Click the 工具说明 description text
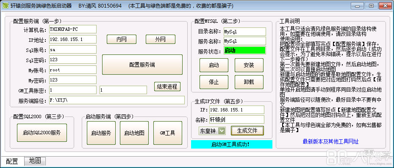394x168 pixels. click(x=330, y=80)
